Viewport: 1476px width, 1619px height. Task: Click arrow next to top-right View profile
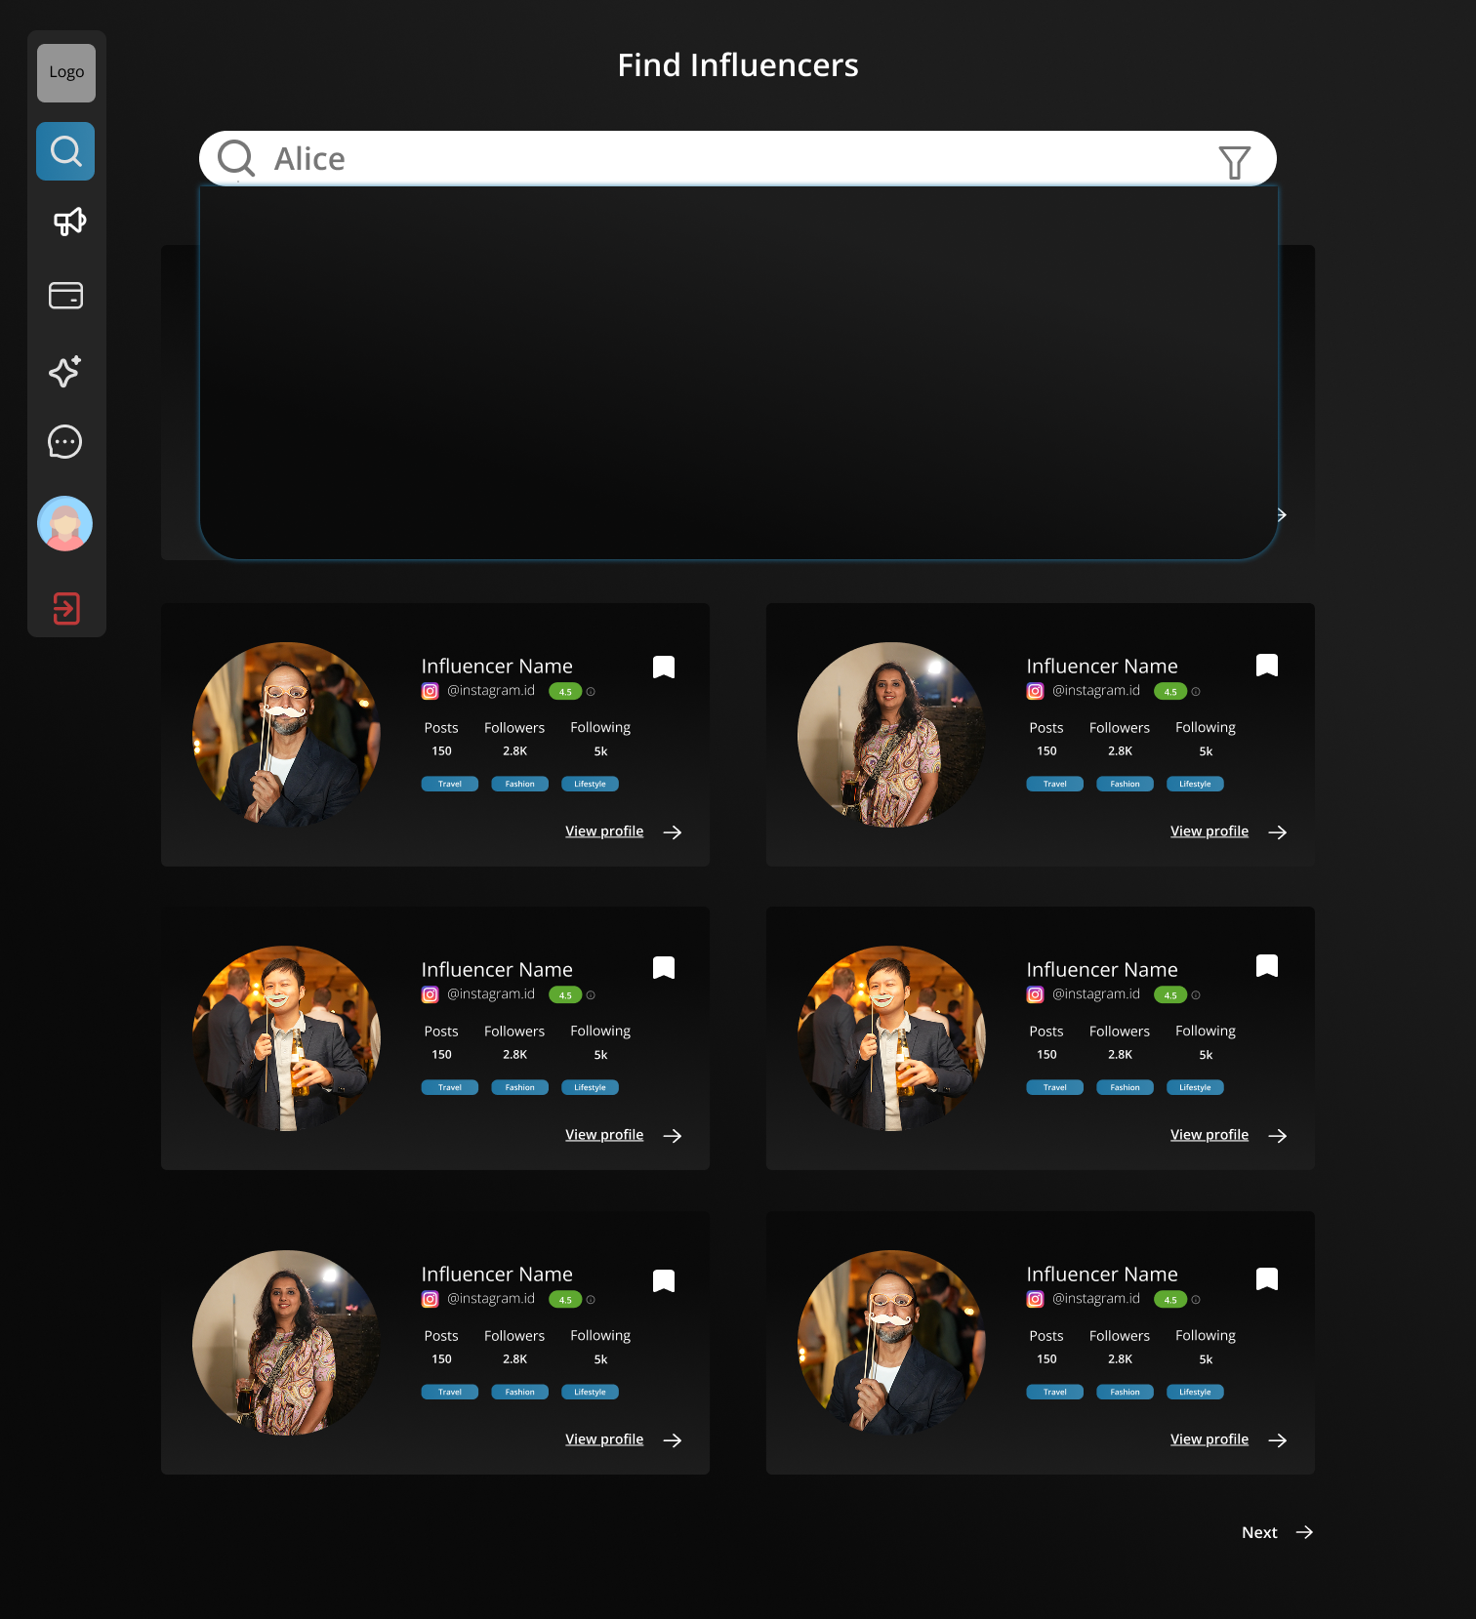tap(1278, 832)
